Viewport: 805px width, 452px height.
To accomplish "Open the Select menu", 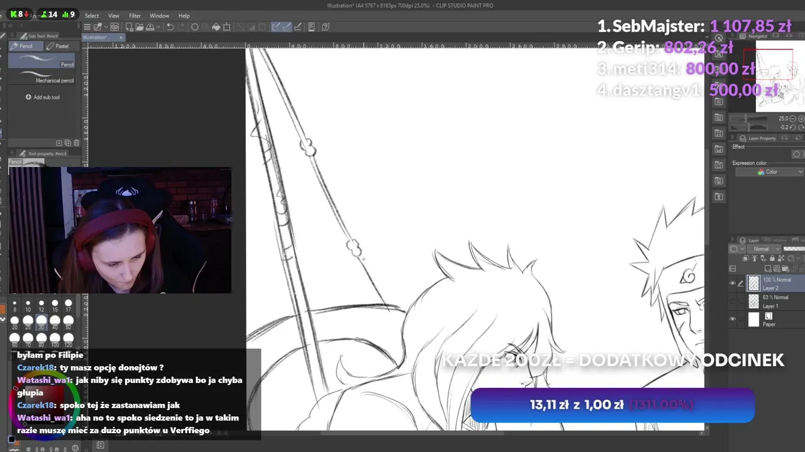I will coord(92,16).
